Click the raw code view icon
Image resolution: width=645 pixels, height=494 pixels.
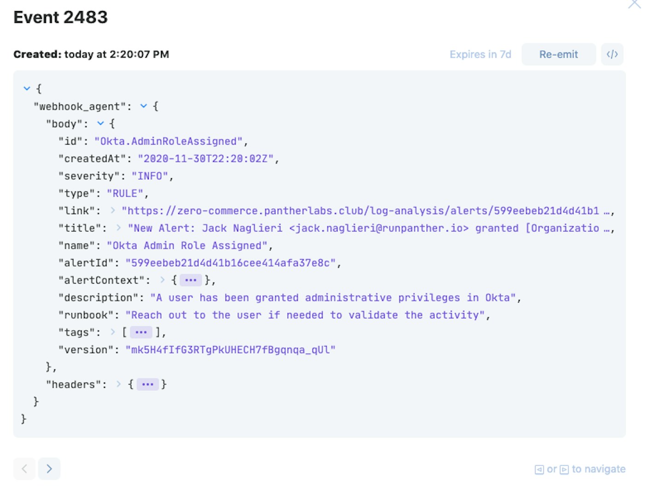(612, 54)
